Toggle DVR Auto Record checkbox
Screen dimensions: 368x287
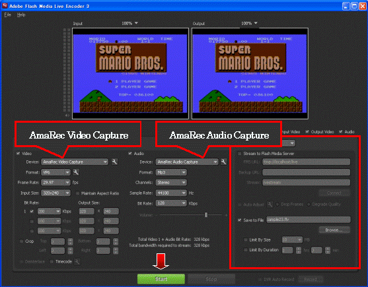260,280
